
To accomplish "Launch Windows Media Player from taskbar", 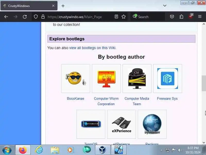I will pos(70,150).
